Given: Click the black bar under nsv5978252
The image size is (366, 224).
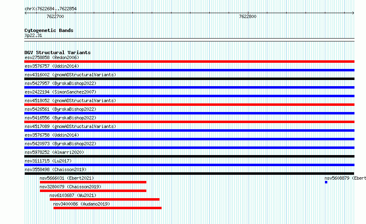Looking at the screenshot, I should 189,156.
